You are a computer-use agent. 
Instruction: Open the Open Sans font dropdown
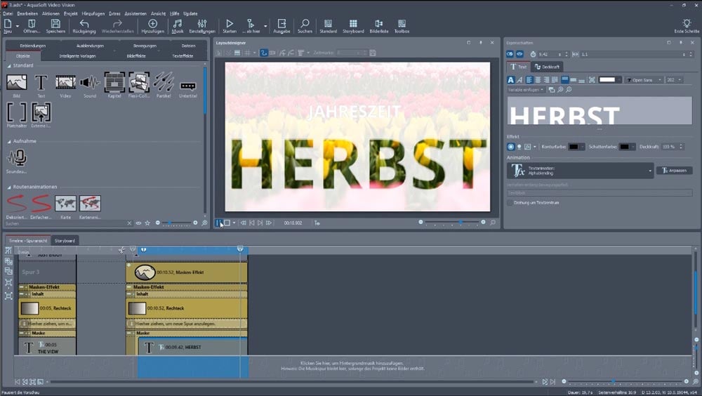(644, 79)
